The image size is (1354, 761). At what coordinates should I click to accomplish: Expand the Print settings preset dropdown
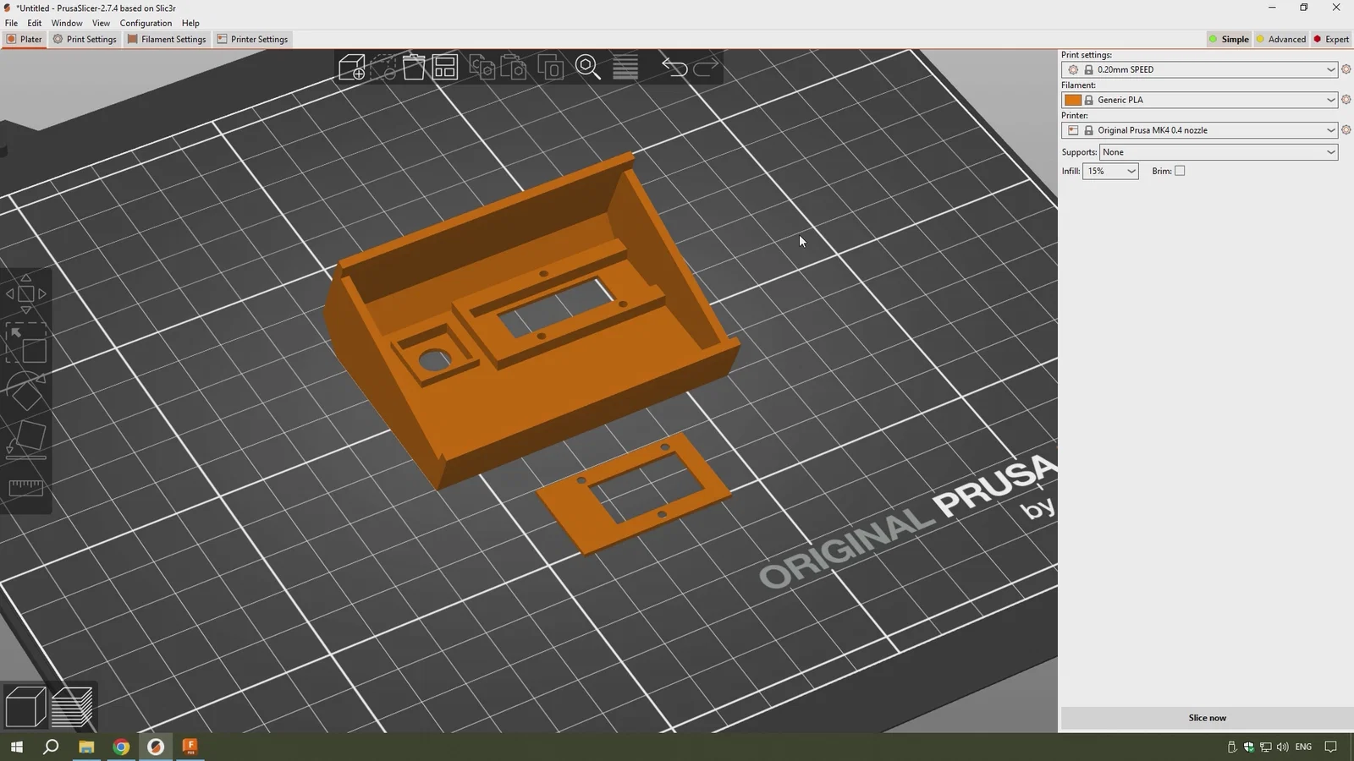coord(1330,69)
